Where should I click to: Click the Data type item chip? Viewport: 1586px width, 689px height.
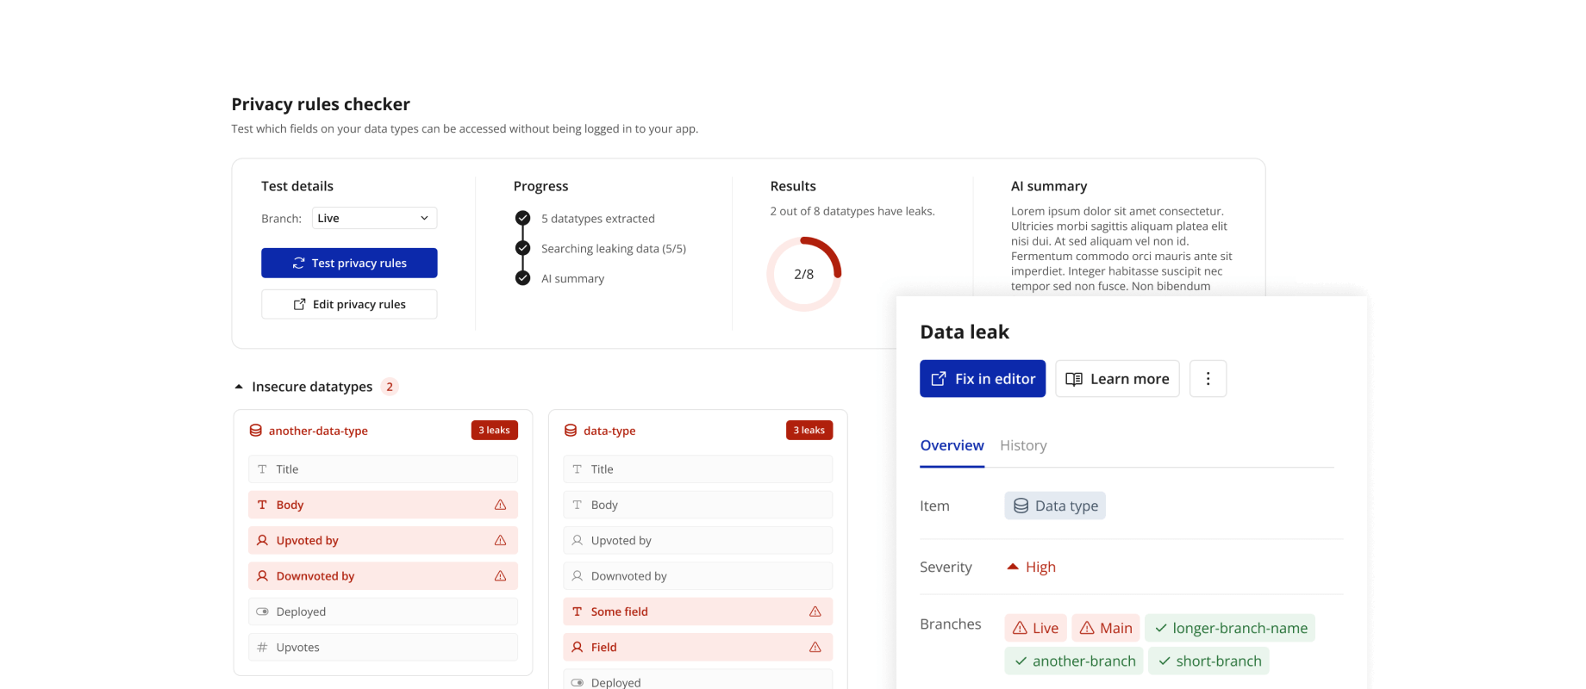tap(1055, 506)
